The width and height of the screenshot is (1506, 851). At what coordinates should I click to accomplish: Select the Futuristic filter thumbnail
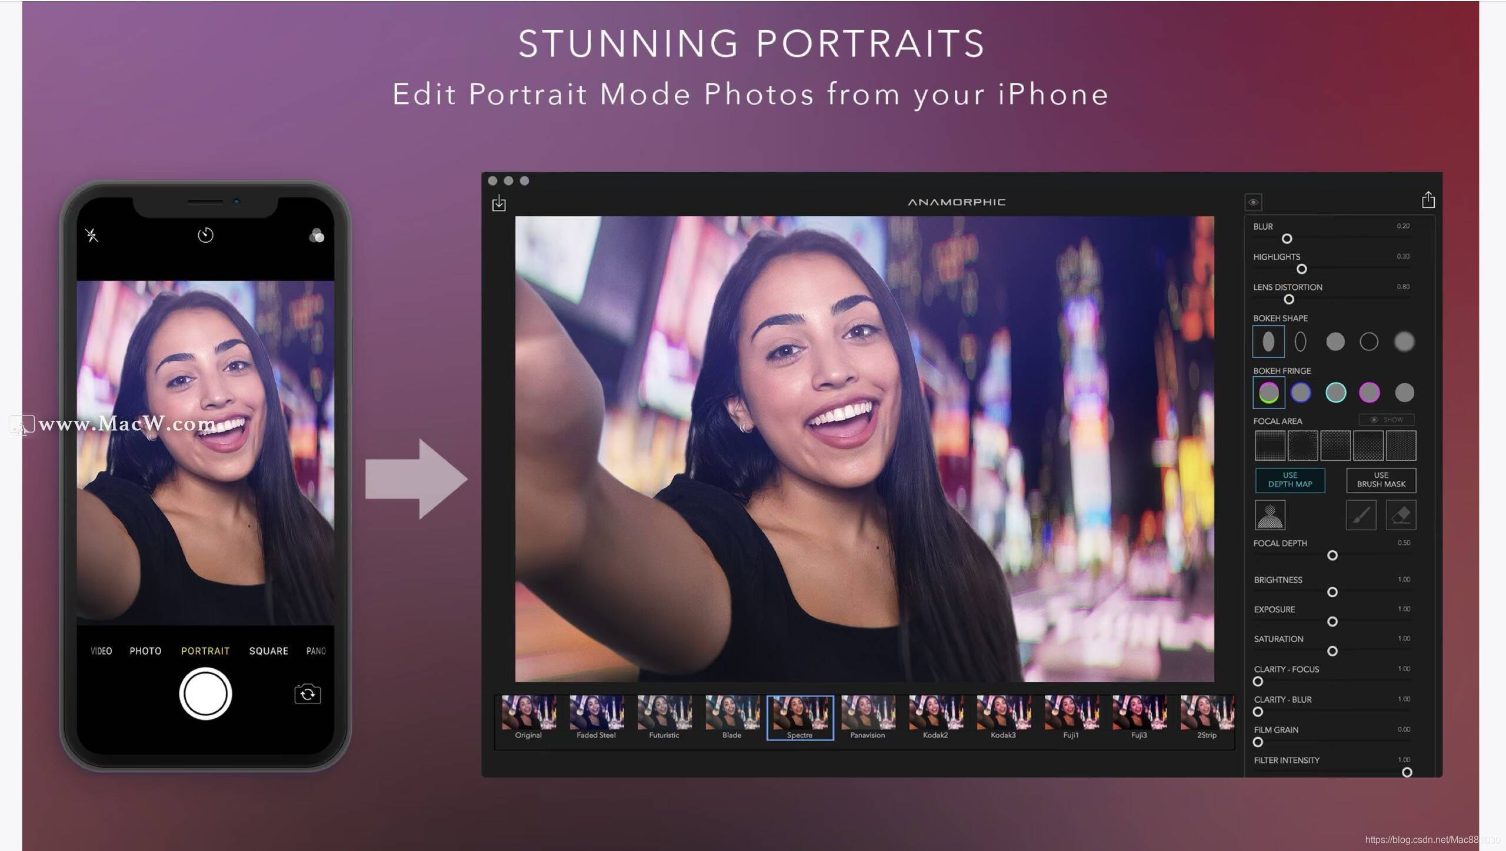pyautogui.click(x=664, y=718)
